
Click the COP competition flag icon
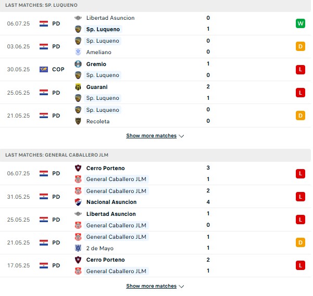[x=44, y=69]
